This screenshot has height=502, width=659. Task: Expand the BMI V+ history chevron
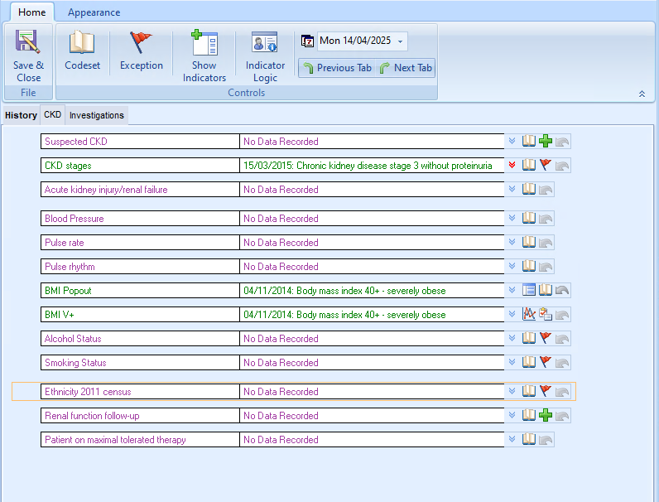click(512, 314)
